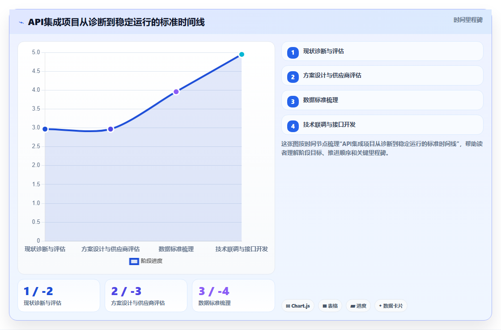
Task: Click the step 1 number badge
Action: pos(293,53)
